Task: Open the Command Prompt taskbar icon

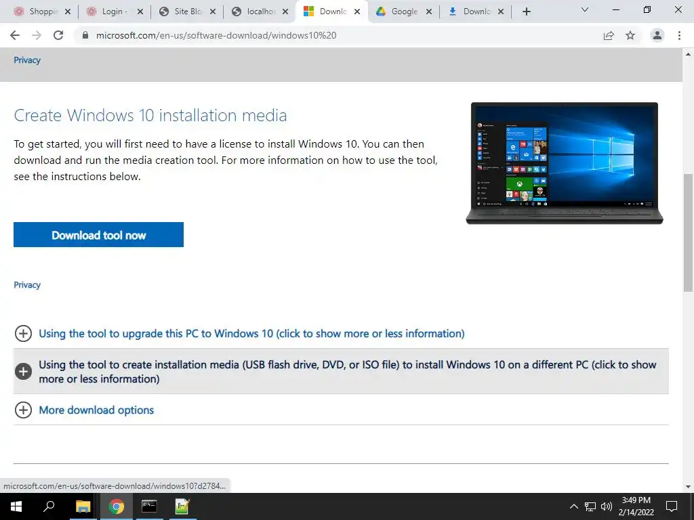Action: (149, 506)
